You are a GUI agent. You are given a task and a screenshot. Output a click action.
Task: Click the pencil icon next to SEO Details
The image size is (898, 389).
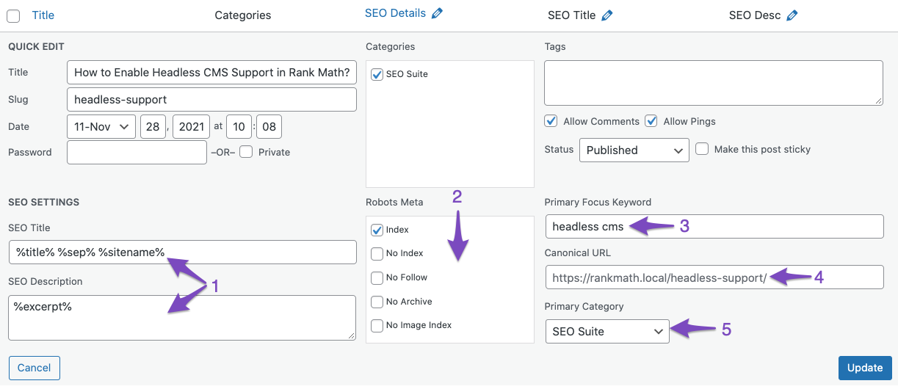click(437, 13)
